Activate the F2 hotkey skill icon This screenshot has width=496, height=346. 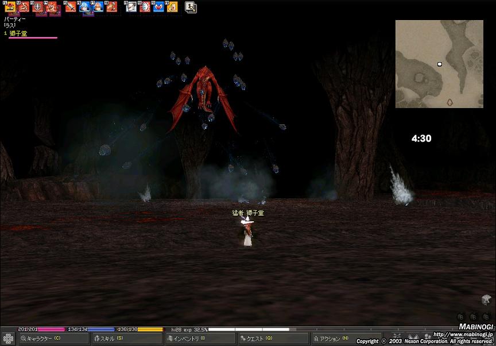click(24, 7)
